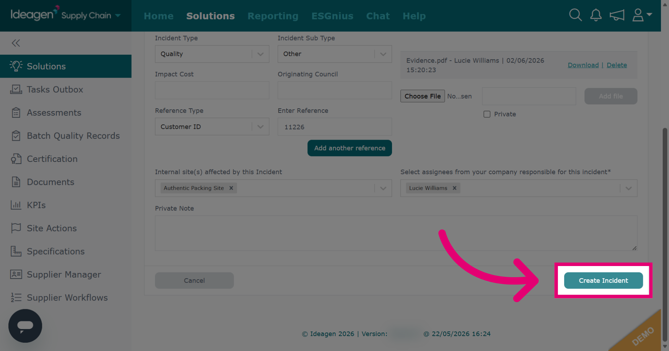Open Help nav tab
This screenshot has height=351, width=669.
pos(414,16)
